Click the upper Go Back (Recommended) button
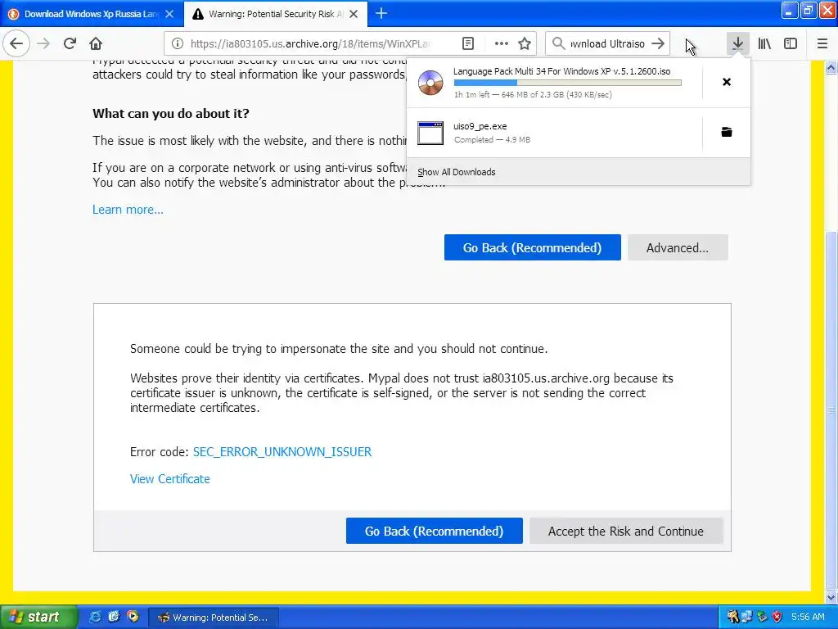 pos(532,247)
